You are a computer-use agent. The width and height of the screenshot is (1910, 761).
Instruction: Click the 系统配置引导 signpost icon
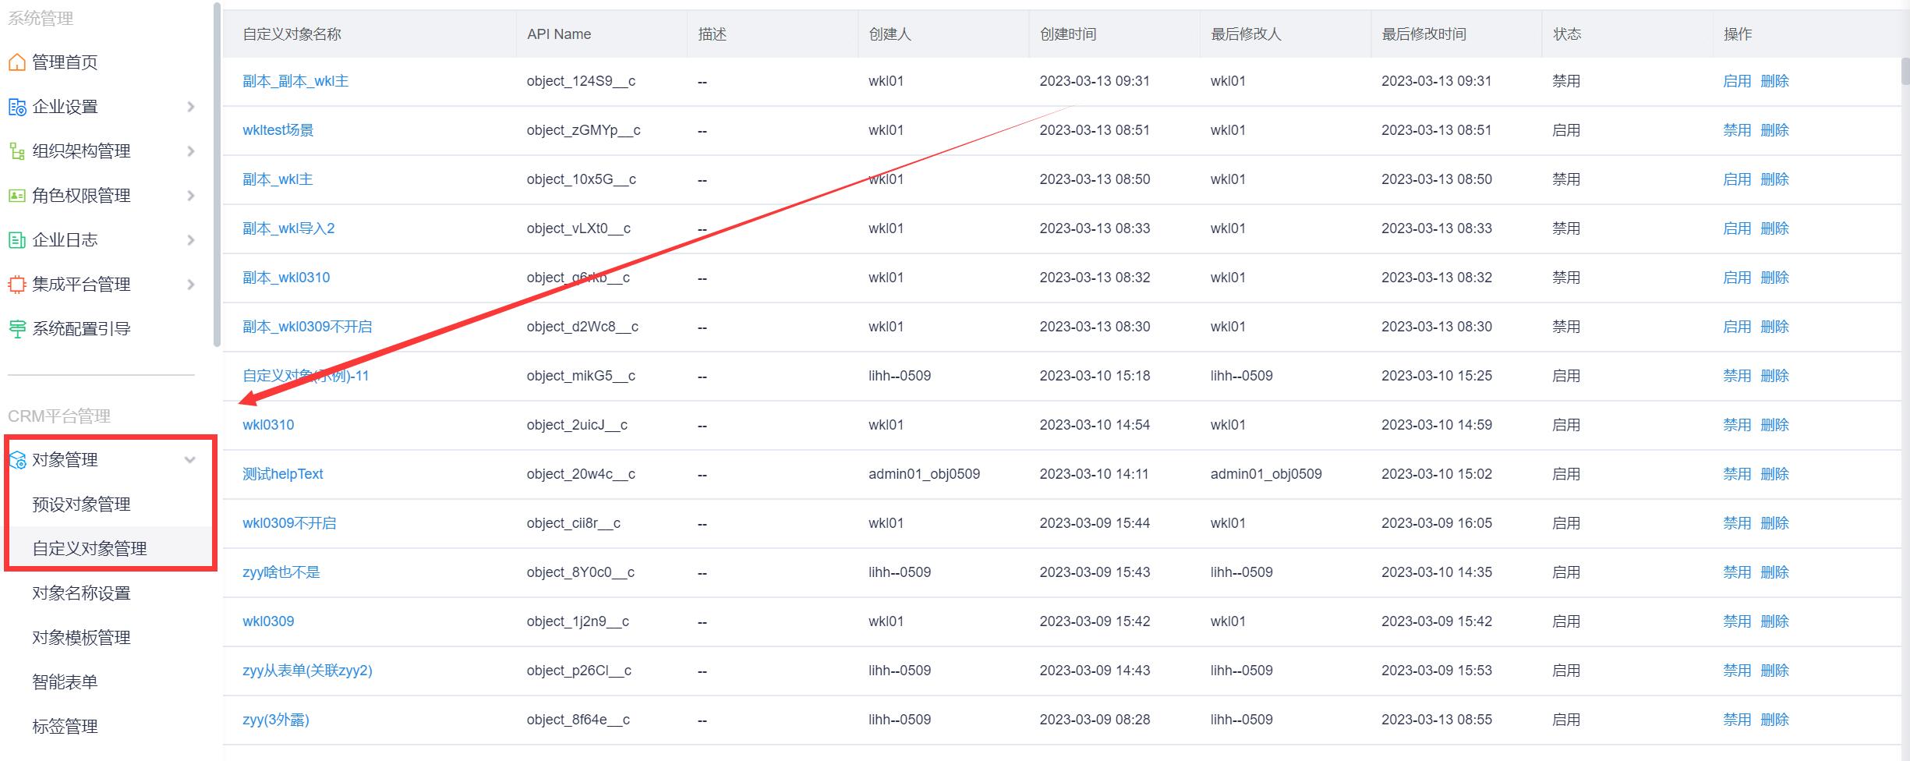[x=16, y=329]
